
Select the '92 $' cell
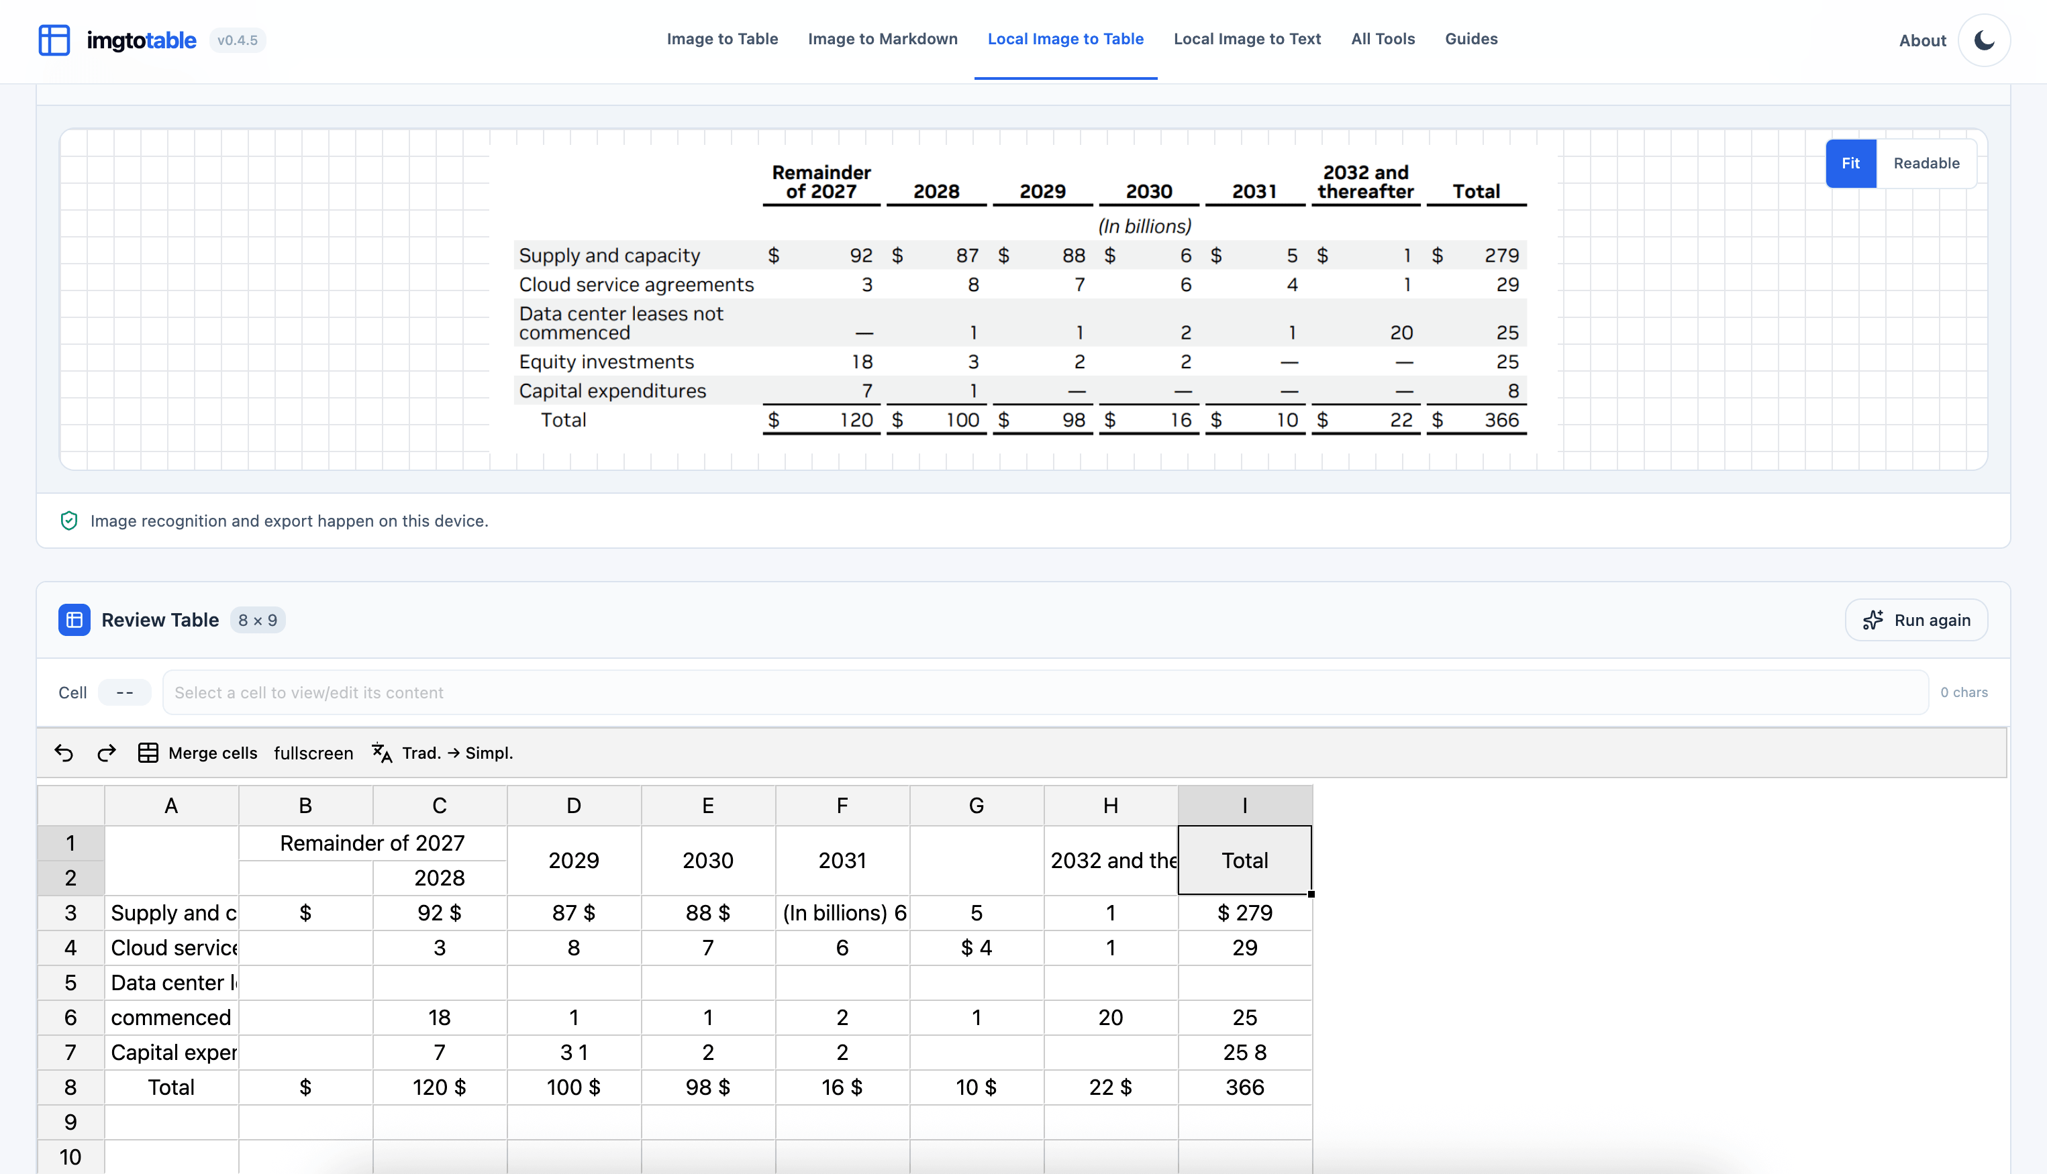click(439, 912)
